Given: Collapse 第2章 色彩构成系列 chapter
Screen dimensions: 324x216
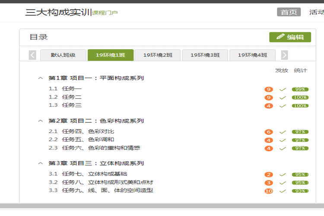Looking at the screenshot, I should 41,121.
